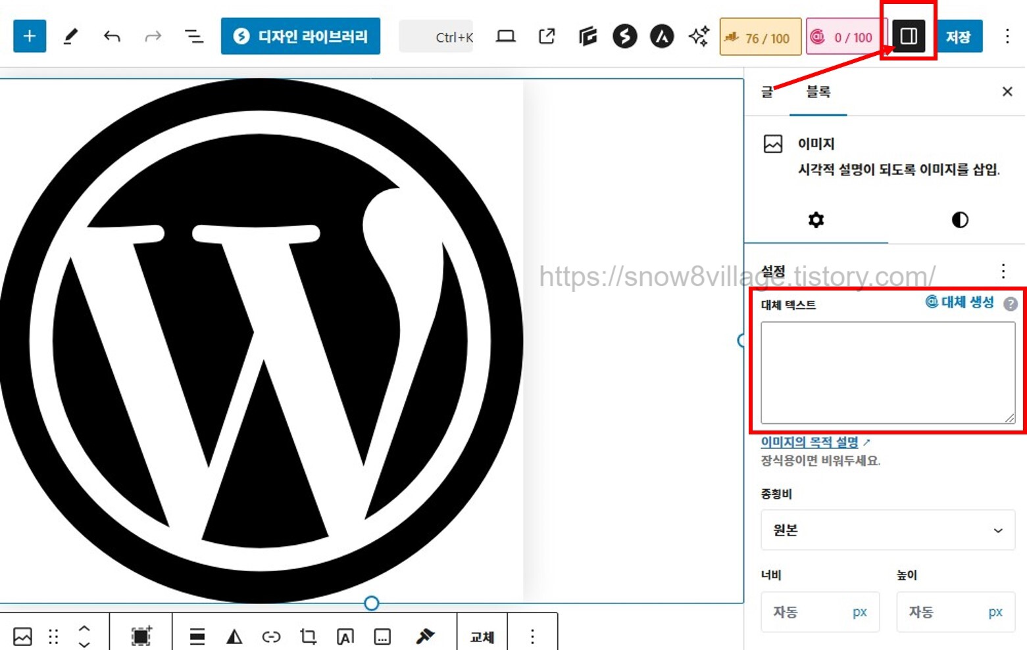Close the settings sidebar
This screenshot has height=650, width=1027.
1007,92
